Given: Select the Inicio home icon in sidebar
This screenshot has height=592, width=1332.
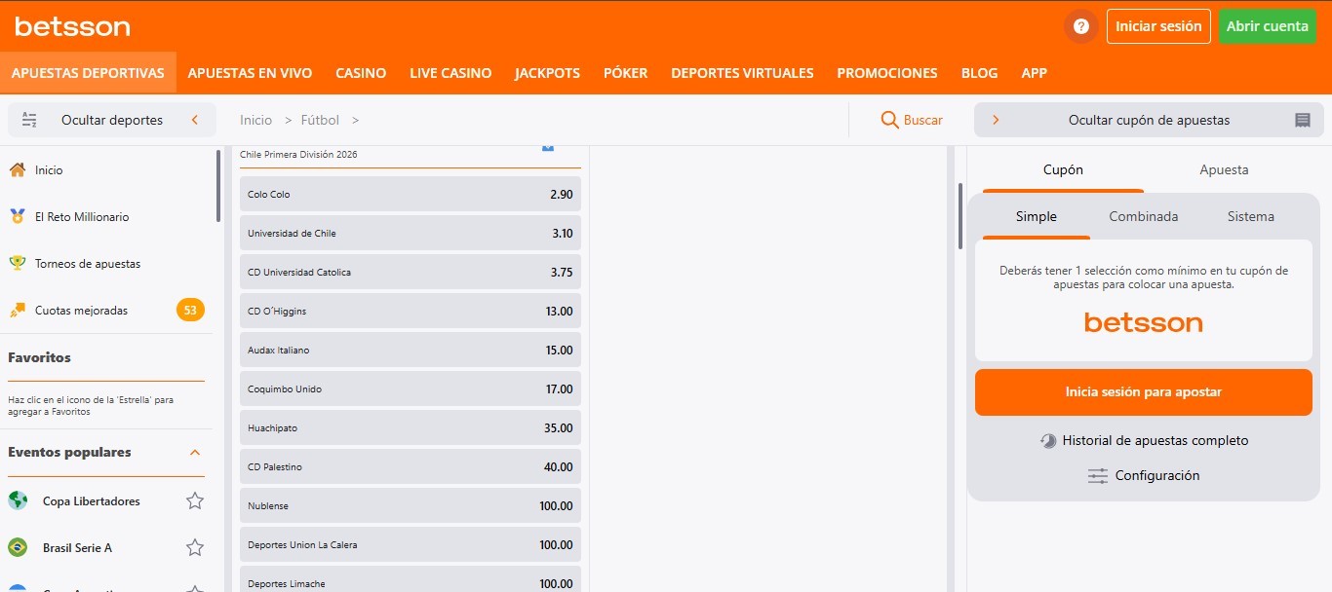Looking at the screenshot, I should (20, 168).
